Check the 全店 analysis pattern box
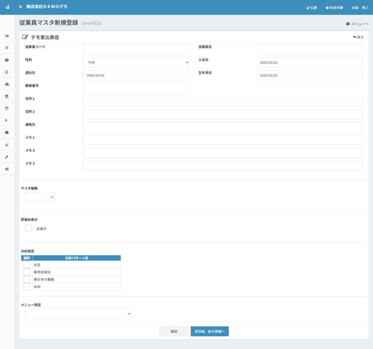 pos(27,265)
